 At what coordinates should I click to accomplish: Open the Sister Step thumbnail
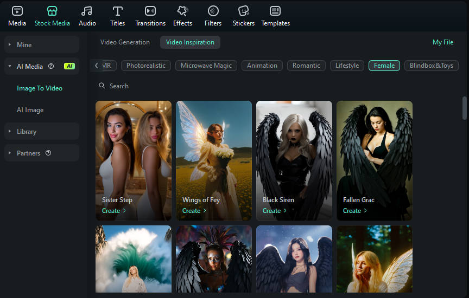tap(134, 160)
